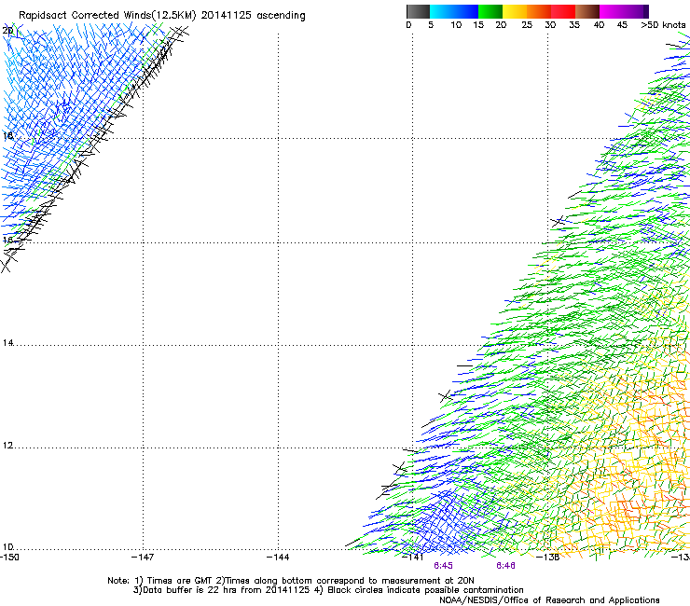The width and height of the screenshot is (690, 606).
Task: Select the orange 25-30 knots legend swatch
Action: pos(539,11)
